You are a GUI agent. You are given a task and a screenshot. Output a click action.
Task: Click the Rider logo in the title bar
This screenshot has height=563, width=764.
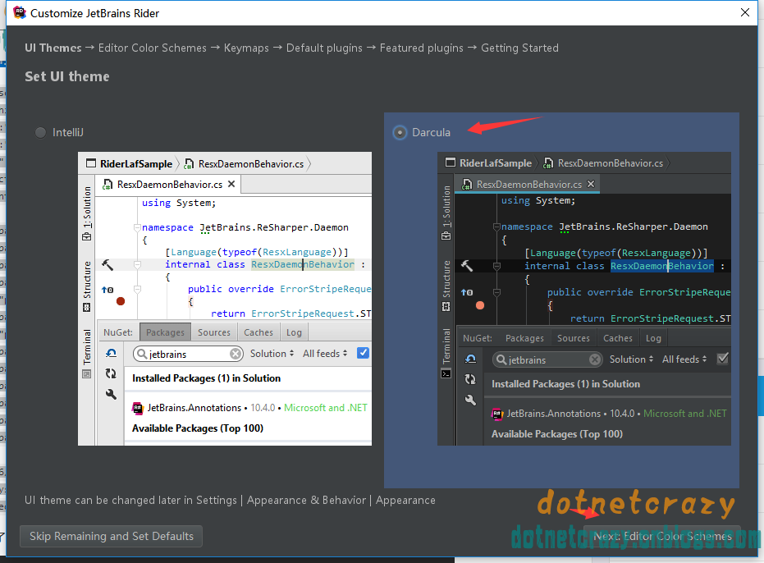16,13
